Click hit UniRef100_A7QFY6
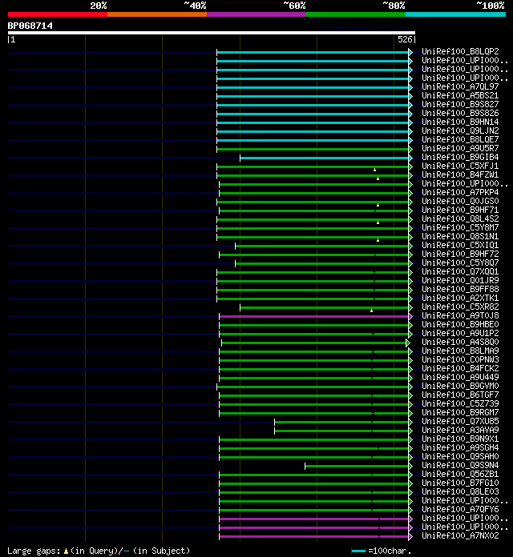 pyautogui.click(x=460, y=510)
